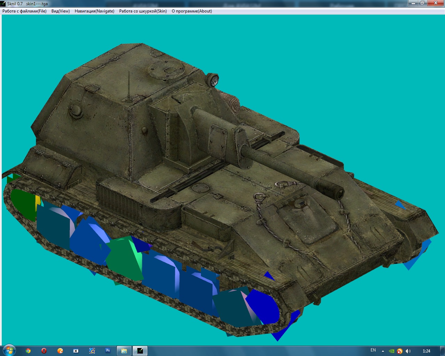
Task: Open the Навигация(Navigate) menu
Action: tap(95, 11)
